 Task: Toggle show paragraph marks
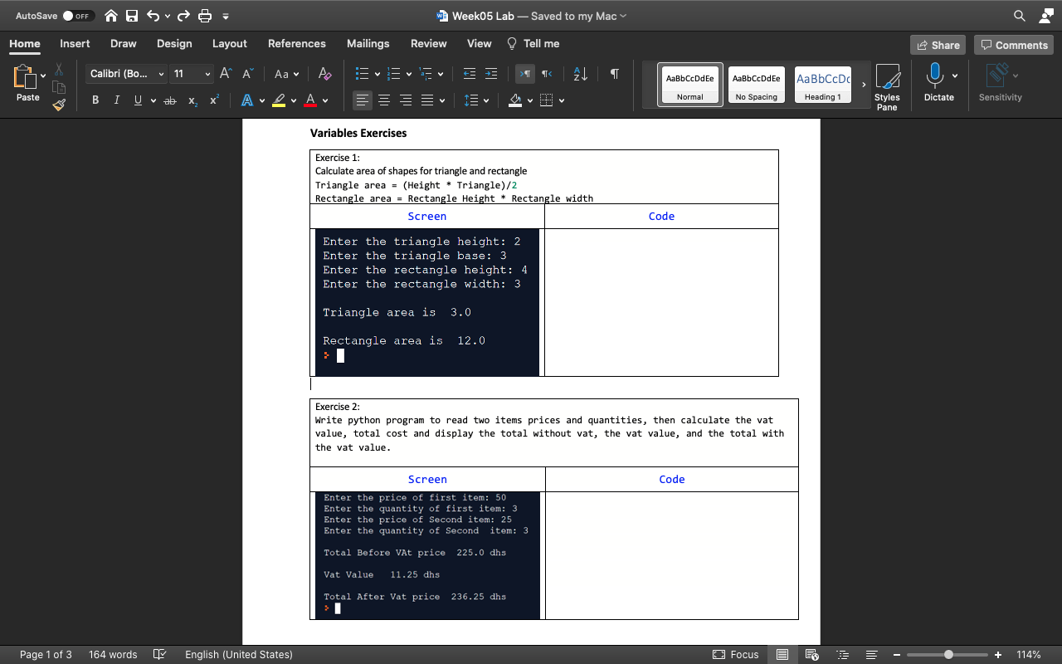click(x=614, y=74)
